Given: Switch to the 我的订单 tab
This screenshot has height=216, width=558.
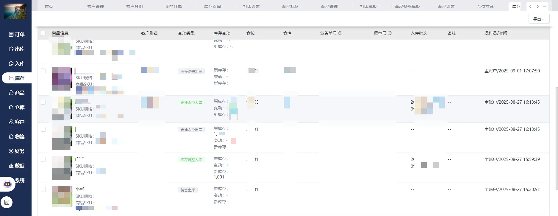Looking at the screenshot, I should click(174, 7).
